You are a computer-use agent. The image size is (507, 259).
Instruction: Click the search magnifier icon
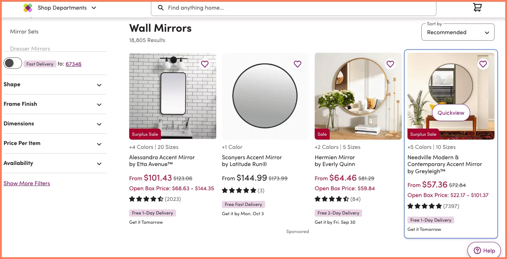click(161, 7)
